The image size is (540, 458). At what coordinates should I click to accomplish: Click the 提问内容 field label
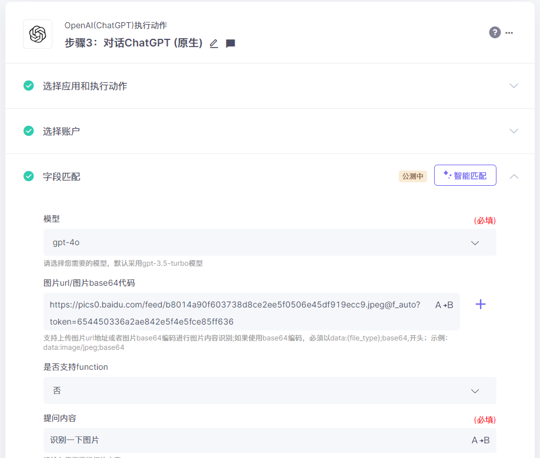pos(60,418)
